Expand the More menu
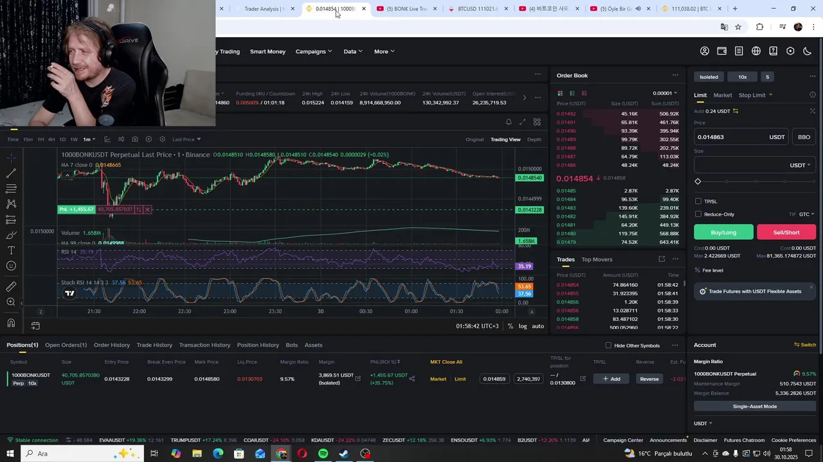This screenshot has height=462, width=823. (384, 51)
